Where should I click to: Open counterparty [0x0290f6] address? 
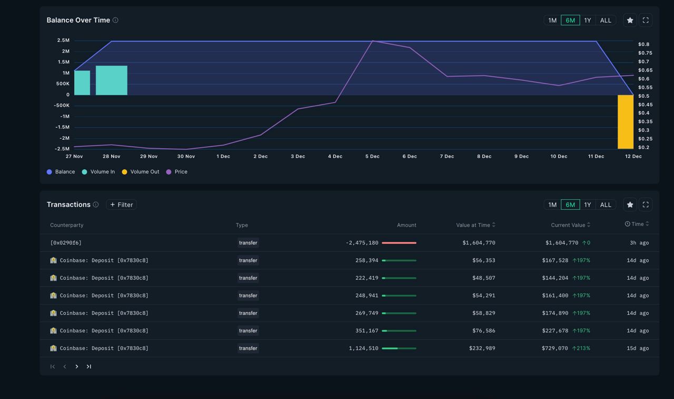click(66, 243)
